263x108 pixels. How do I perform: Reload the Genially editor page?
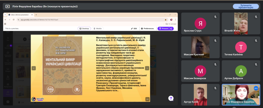click(x=13, y=19)
